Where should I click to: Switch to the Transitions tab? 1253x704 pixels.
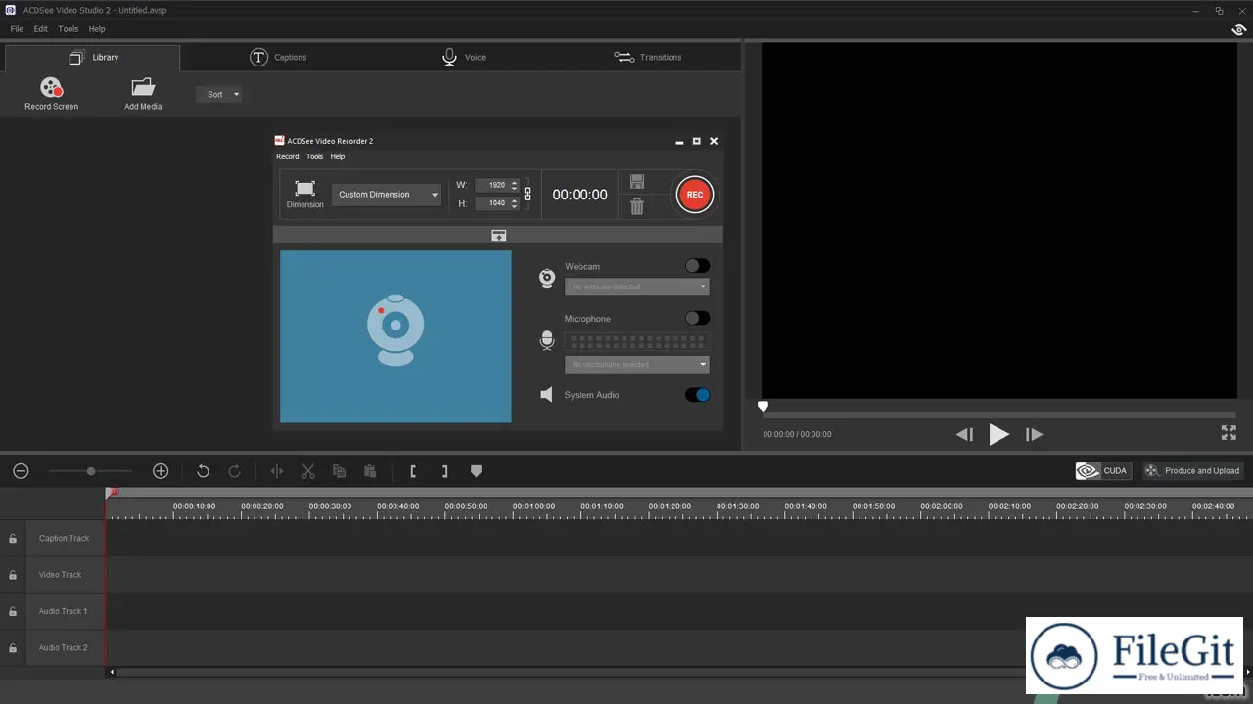[x=647, y=57]
